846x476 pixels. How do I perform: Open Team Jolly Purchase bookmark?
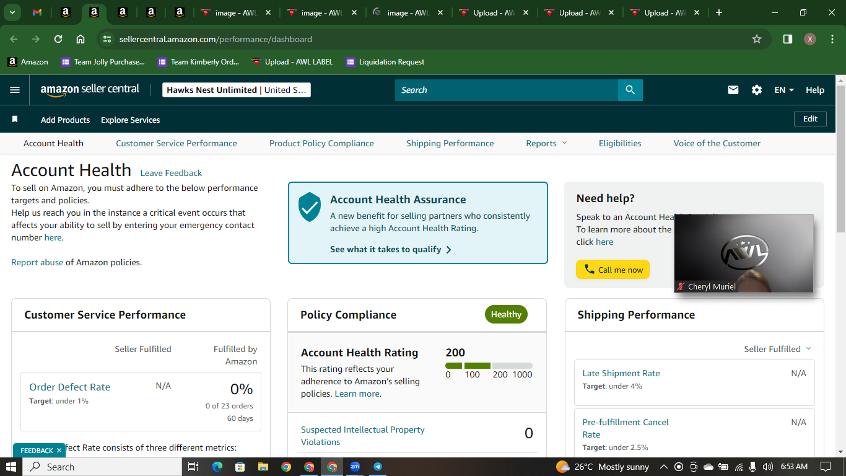[x=103, y=62]
